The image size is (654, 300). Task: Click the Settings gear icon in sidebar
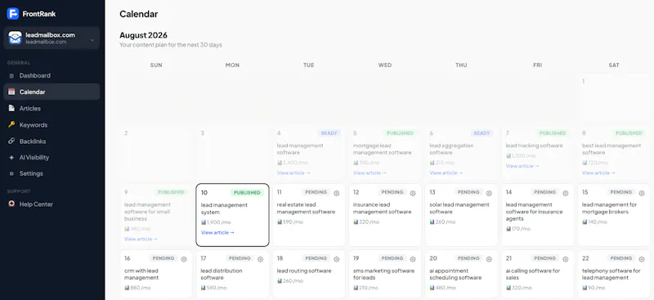click(11, 173)
